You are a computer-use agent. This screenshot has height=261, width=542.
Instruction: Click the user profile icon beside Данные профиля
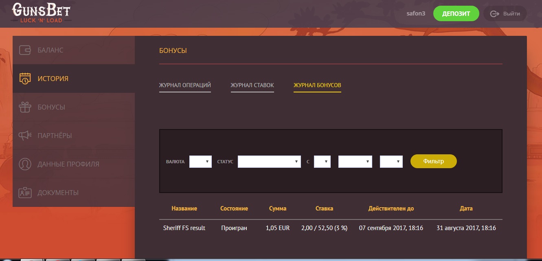point(25,164)
